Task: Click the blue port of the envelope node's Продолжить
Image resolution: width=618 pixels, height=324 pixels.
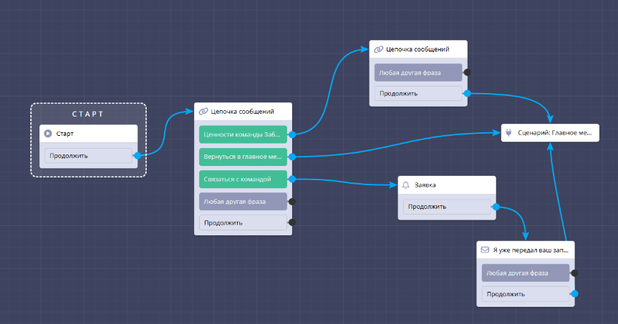Action: click(x=574, y=293)
